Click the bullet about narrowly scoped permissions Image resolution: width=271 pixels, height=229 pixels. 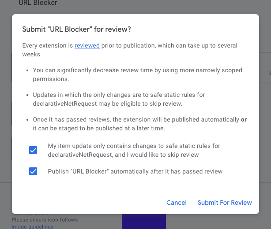coord(137,74)
